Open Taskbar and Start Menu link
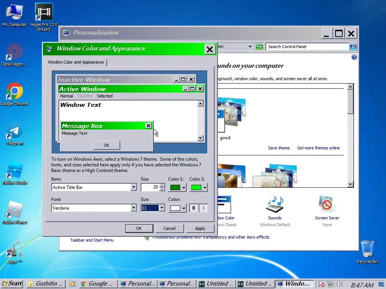 click(x=92, y=240)
